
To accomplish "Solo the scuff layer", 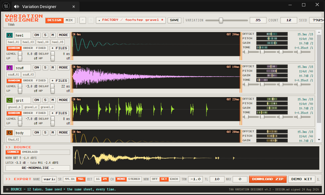I will click(45, 68).
